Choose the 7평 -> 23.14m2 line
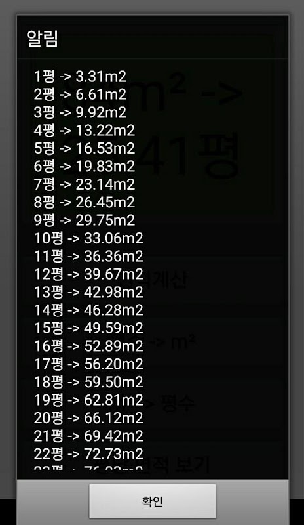The width and height of the screenshot is (304, 525). tap(85, 184)
